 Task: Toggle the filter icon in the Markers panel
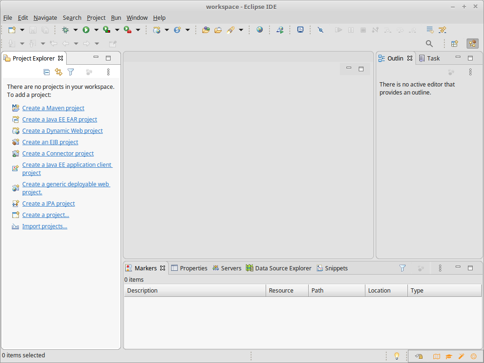[x=402, y=268]
